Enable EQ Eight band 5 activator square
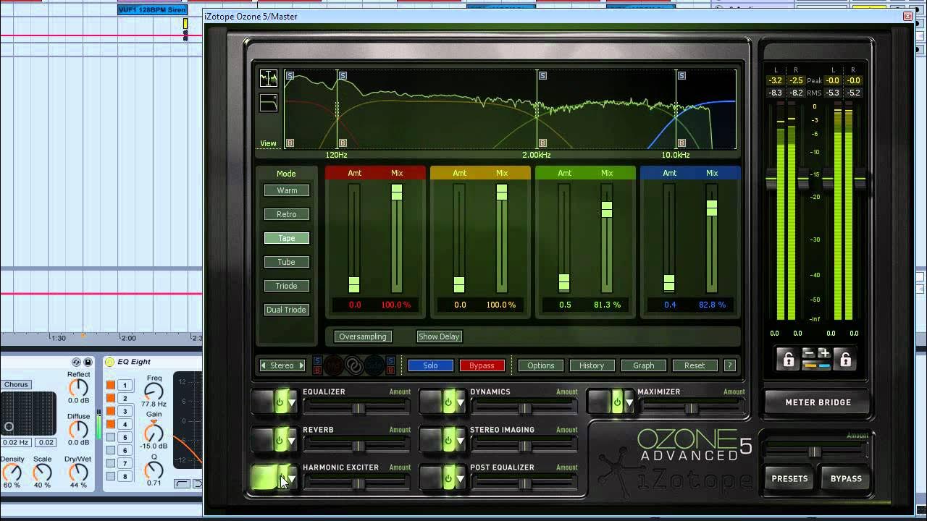 coord(111,437)
